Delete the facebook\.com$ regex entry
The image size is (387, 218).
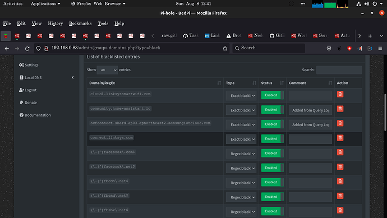pyautogui.click(x=340, y=152)
